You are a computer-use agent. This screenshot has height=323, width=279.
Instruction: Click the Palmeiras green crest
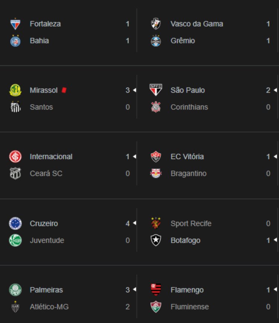[x=15, y=290]
